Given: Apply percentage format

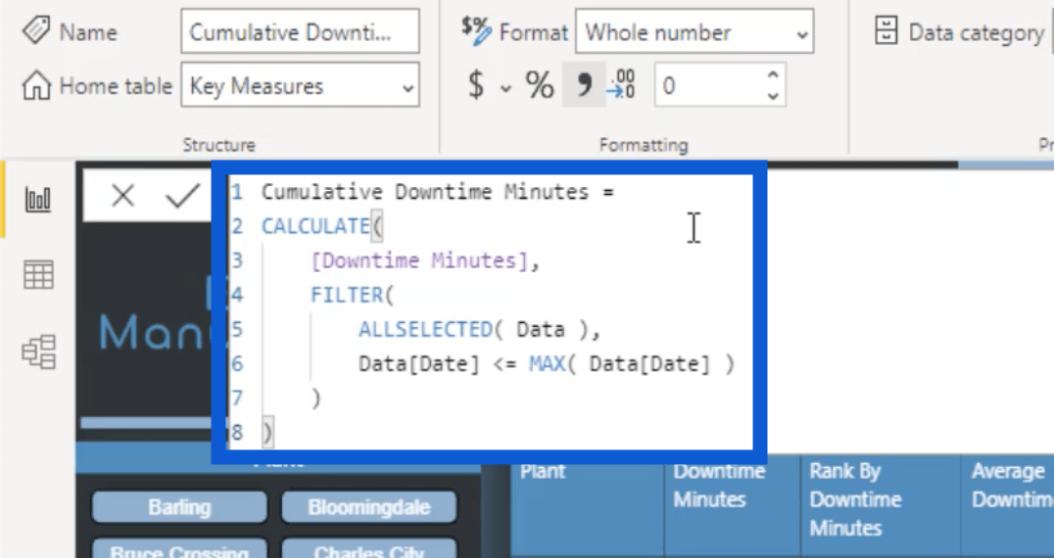Looking at the screenshot, I should [x=539, y=85].
